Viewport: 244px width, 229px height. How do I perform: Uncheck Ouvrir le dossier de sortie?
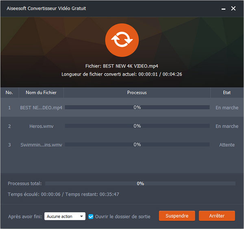tap(91, 216)
